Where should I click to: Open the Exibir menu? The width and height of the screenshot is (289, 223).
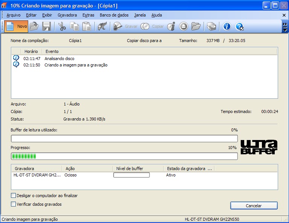[47, 15]
